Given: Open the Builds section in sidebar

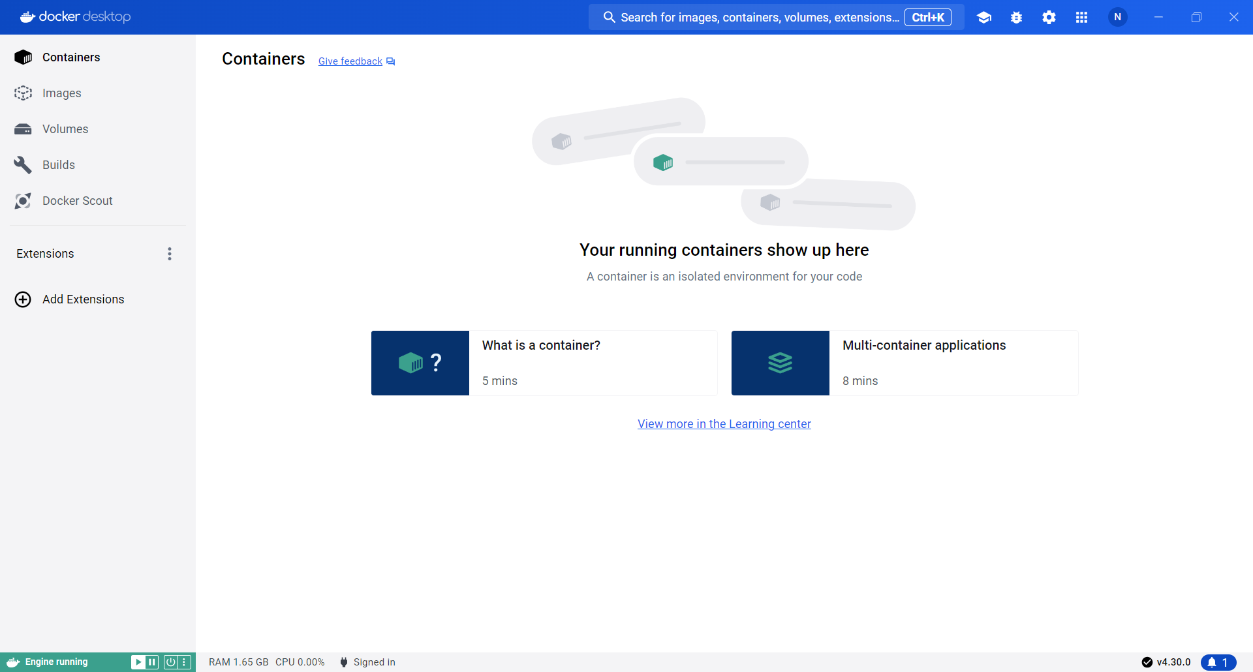Looking at the screenshot, I should (x=98, y=165).
